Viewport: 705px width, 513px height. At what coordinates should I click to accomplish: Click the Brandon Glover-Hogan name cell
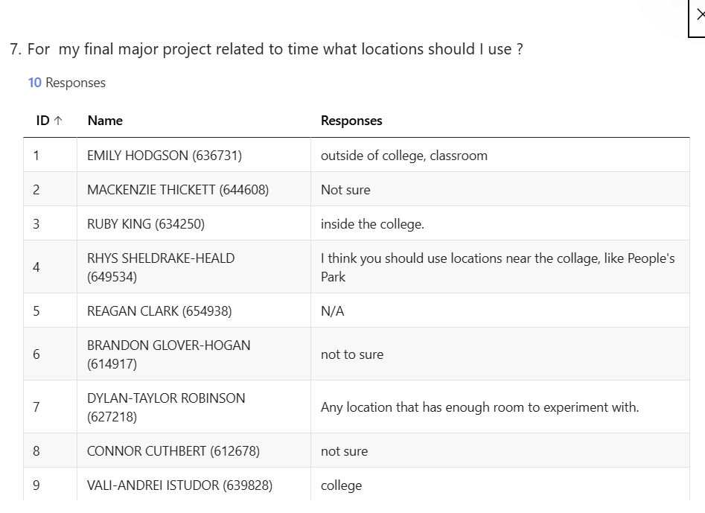coord(169,354)
